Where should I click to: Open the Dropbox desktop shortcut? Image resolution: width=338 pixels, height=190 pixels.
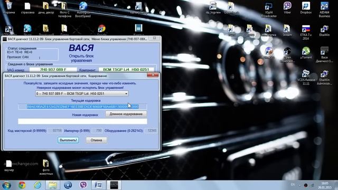click(x=306, y=8)
